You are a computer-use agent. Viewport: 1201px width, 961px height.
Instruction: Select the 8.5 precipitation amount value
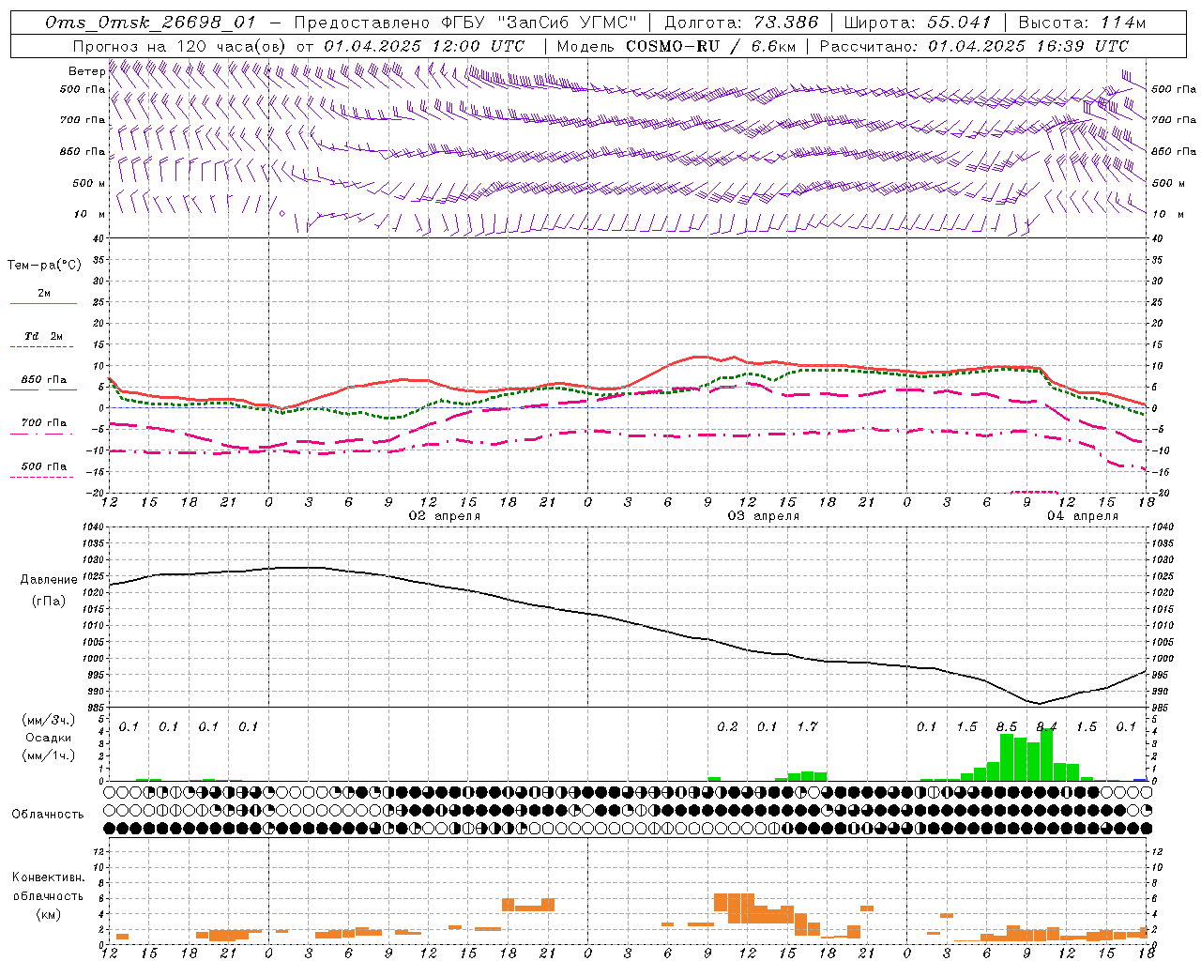pos(1007,726)
